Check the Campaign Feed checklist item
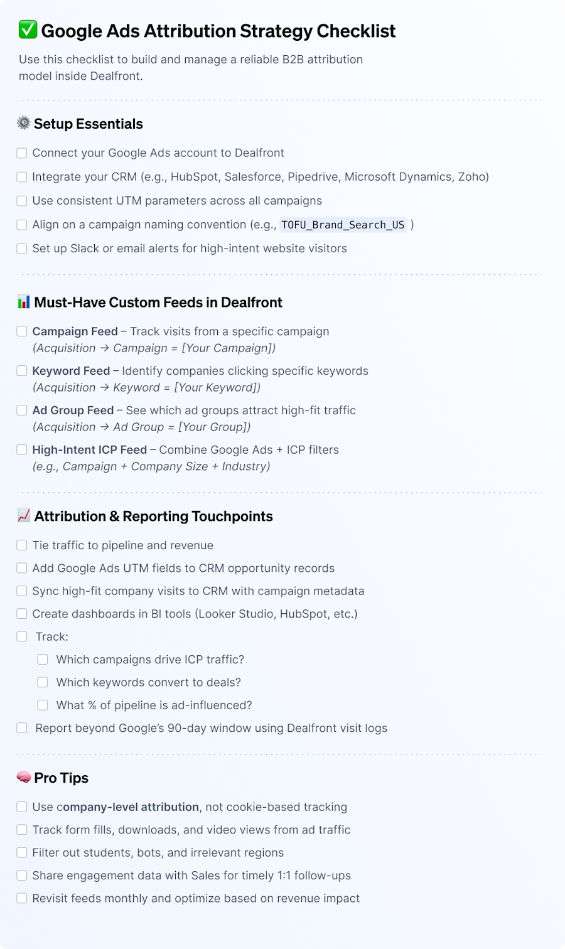 (21, 331)
